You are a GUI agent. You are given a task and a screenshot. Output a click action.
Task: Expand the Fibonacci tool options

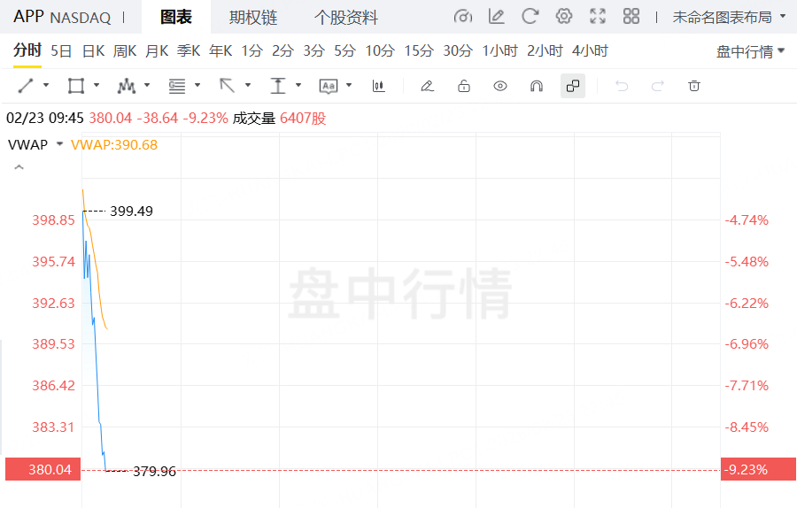pos(197,85)
